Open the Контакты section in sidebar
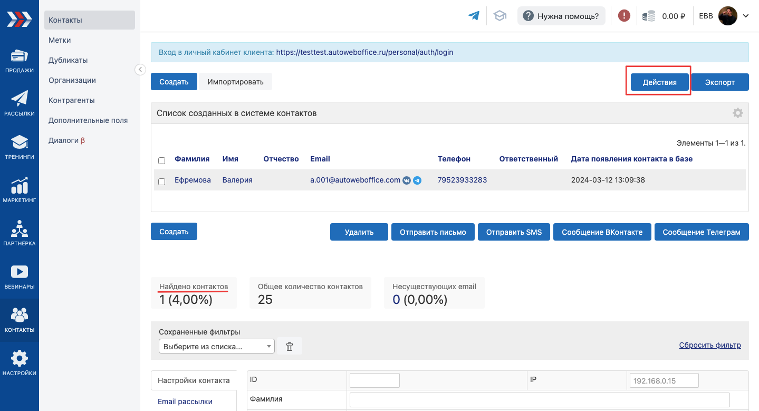This screenshot has height=411, width=759. (19, 320)
